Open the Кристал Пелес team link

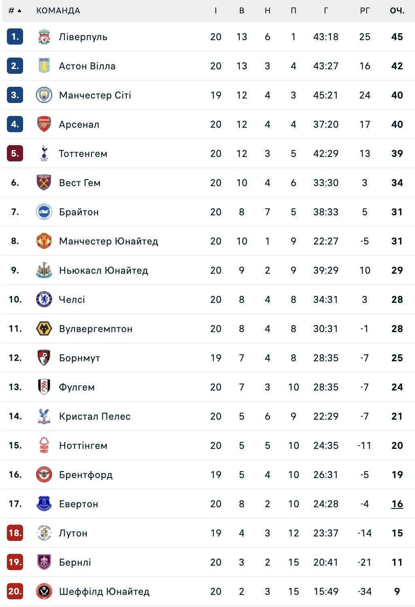[95, 416]
